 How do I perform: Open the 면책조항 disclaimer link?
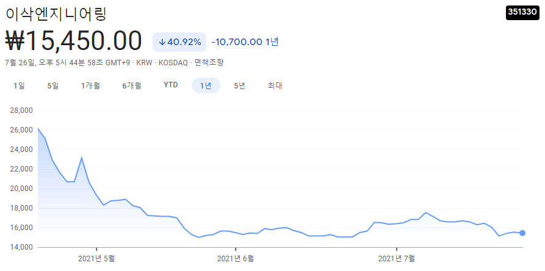(209, 63)
